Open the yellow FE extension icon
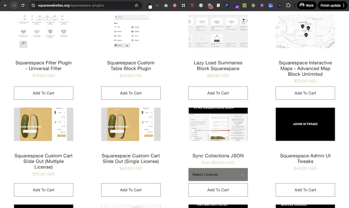Image resolution: width=349 pixels, height=208 pixels. pos(245,5)
